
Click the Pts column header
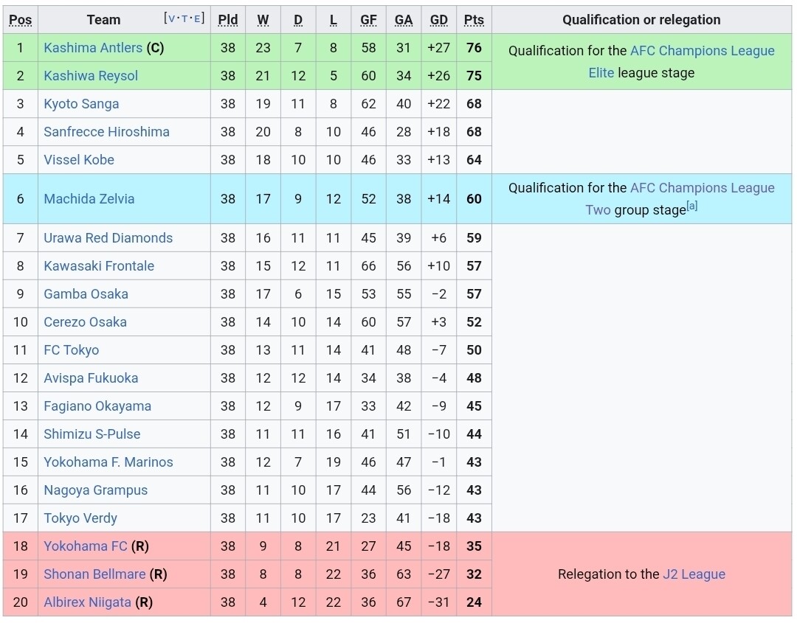pyautogui.click(x=474, y=20)
